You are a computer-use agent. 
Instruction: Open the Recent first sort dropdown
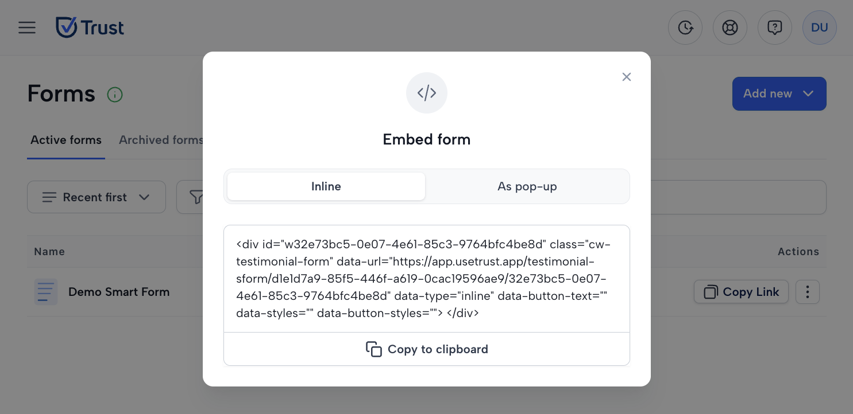point(97,197)
